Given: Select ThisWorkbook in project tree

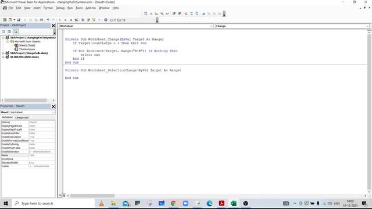Looking at the screenshot, I should pyautogui.click(x=27, y=49).
